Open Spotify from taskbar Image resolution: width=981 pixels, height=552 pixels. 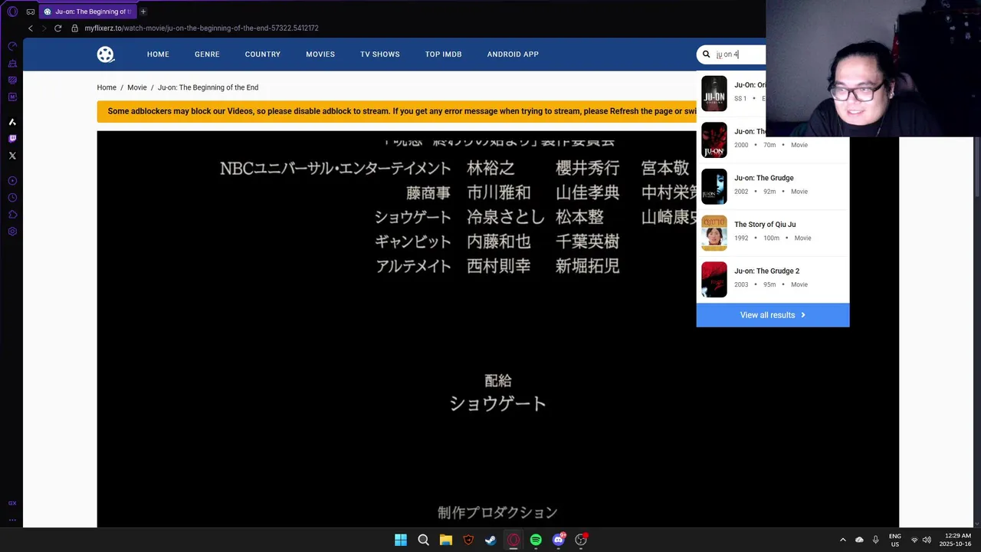point(536,540)
